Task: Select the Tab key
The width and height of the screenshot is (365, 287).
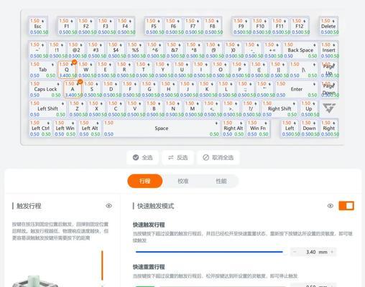Action: tap(43, 70)
